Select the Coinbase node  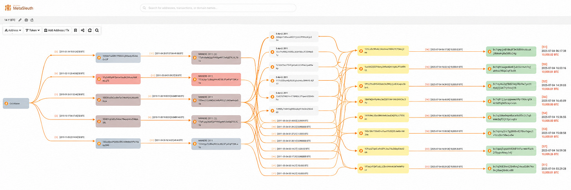16,103
